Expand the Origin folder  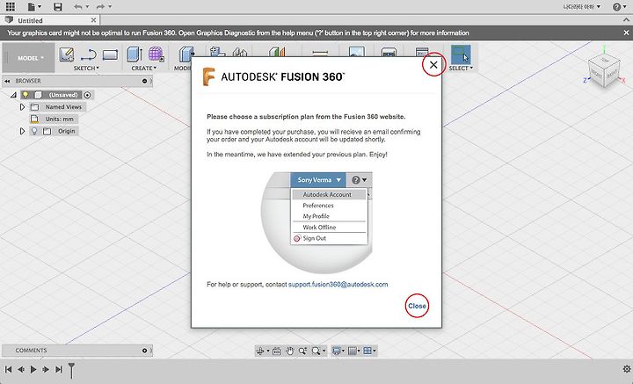pos(22,131)
